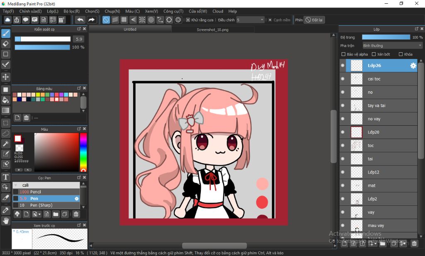425x256 pixels.
Task: Toggle Cạnh mềm checkbox
Action: (x=270, y=20)
